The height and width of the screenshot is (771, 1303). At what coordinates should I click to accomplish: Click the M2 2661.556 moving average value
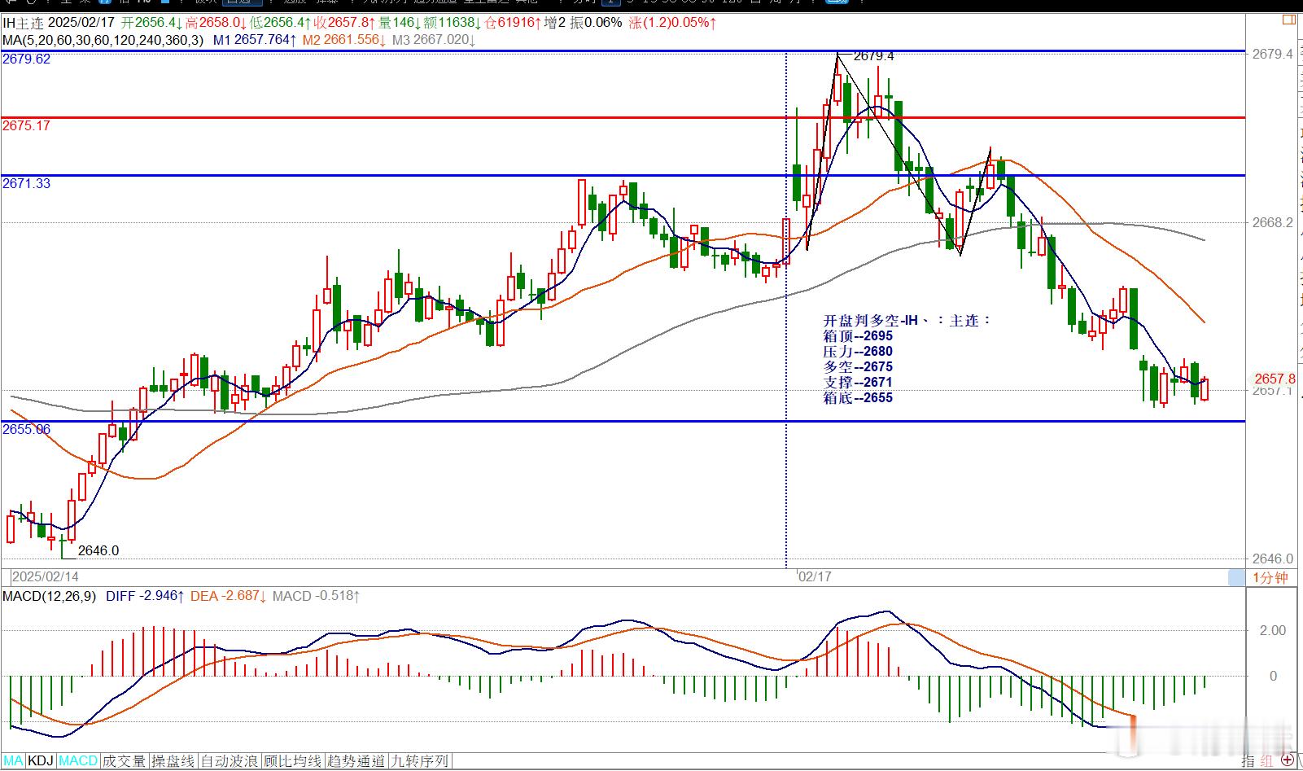(344, 39)
